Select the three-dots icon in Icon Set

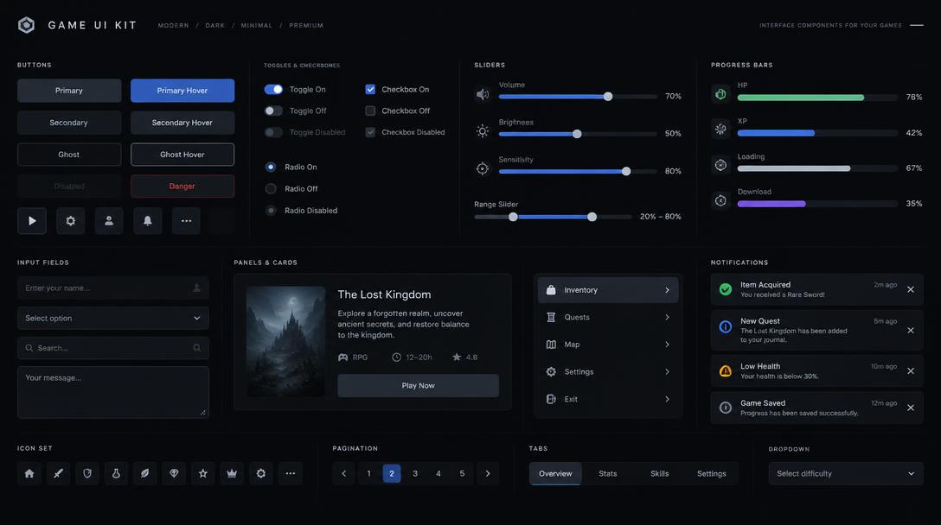[x=290, y=473]
